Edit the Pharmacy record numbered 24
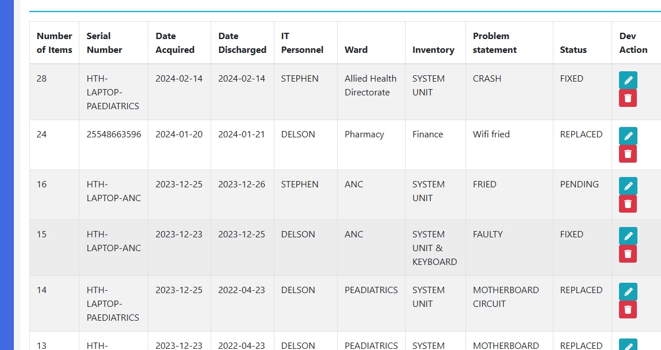The image size is (661, 350). [628, 136]
